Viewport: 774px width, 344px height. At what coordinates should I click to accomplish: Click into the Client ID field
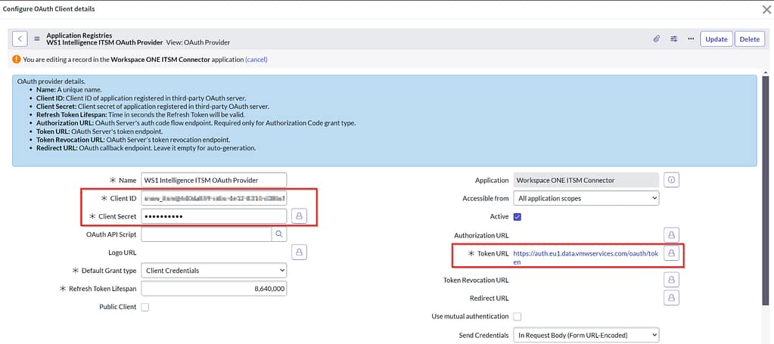pos(213,198)
